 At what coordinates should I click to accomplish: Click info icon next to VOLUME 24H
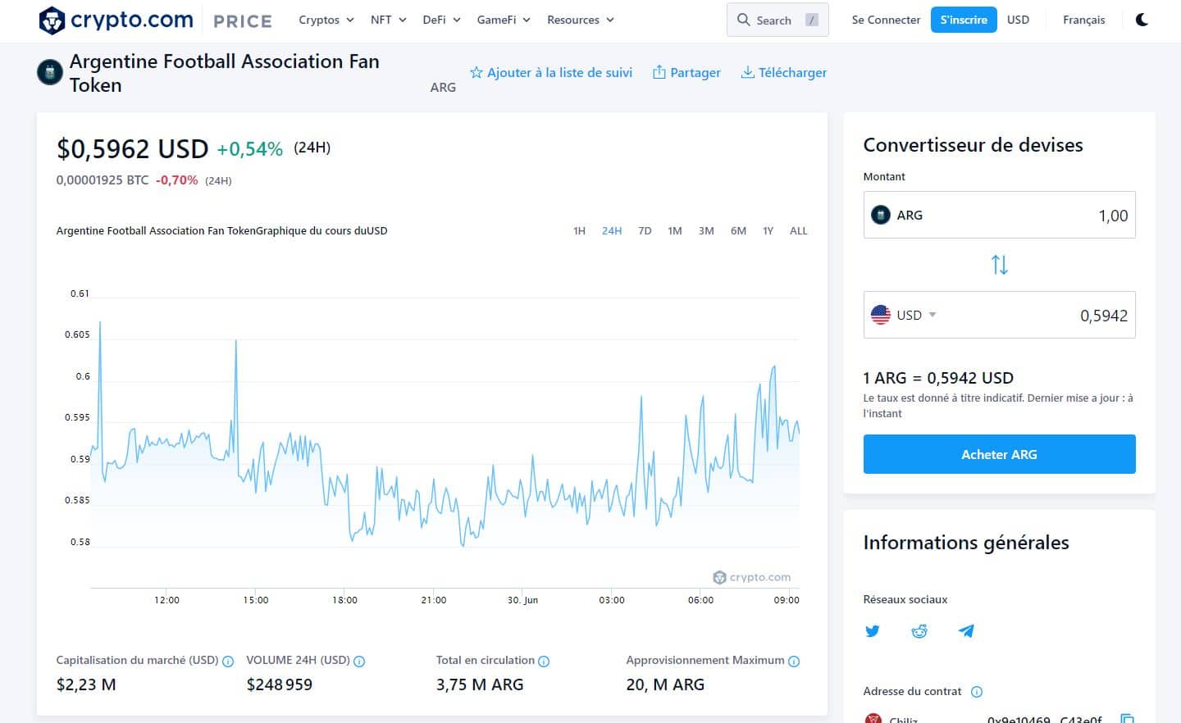coord(359,662)
